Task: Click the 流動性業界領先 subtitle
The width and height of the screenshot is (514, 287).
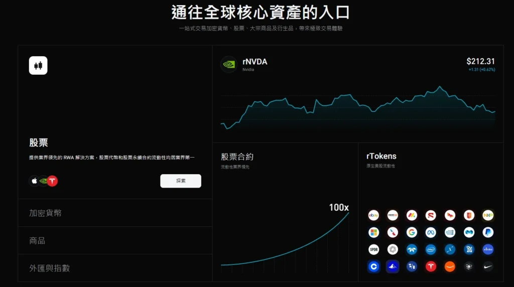Action: [235, 167]
